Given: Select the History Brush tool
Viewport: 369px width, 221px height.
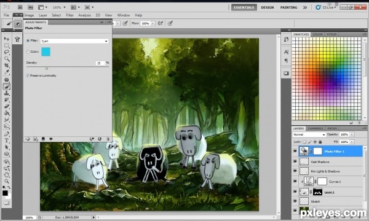Looking at the screenshot, I should pos(7,100).
